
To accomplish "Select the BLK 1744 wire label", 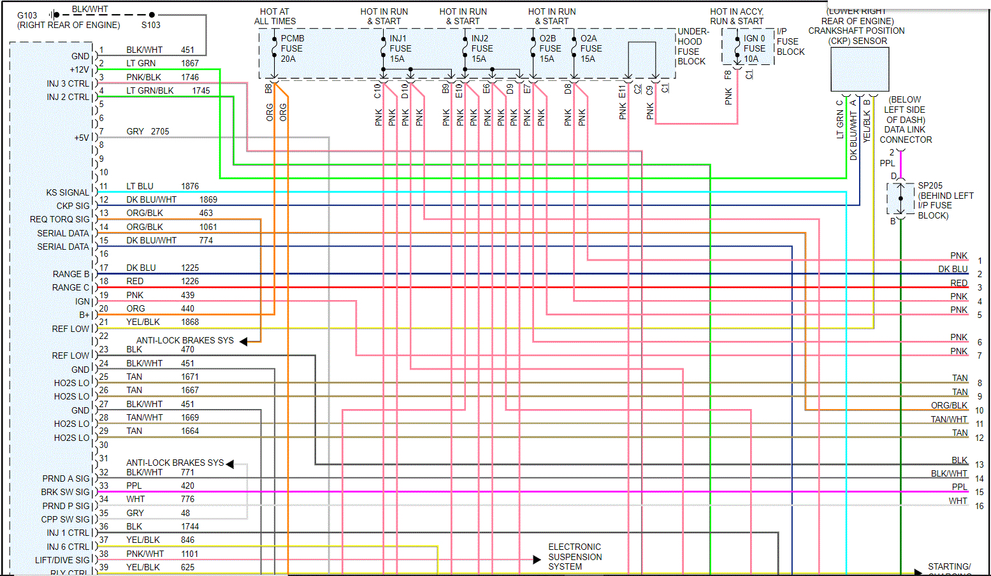I will pos(163,526).
